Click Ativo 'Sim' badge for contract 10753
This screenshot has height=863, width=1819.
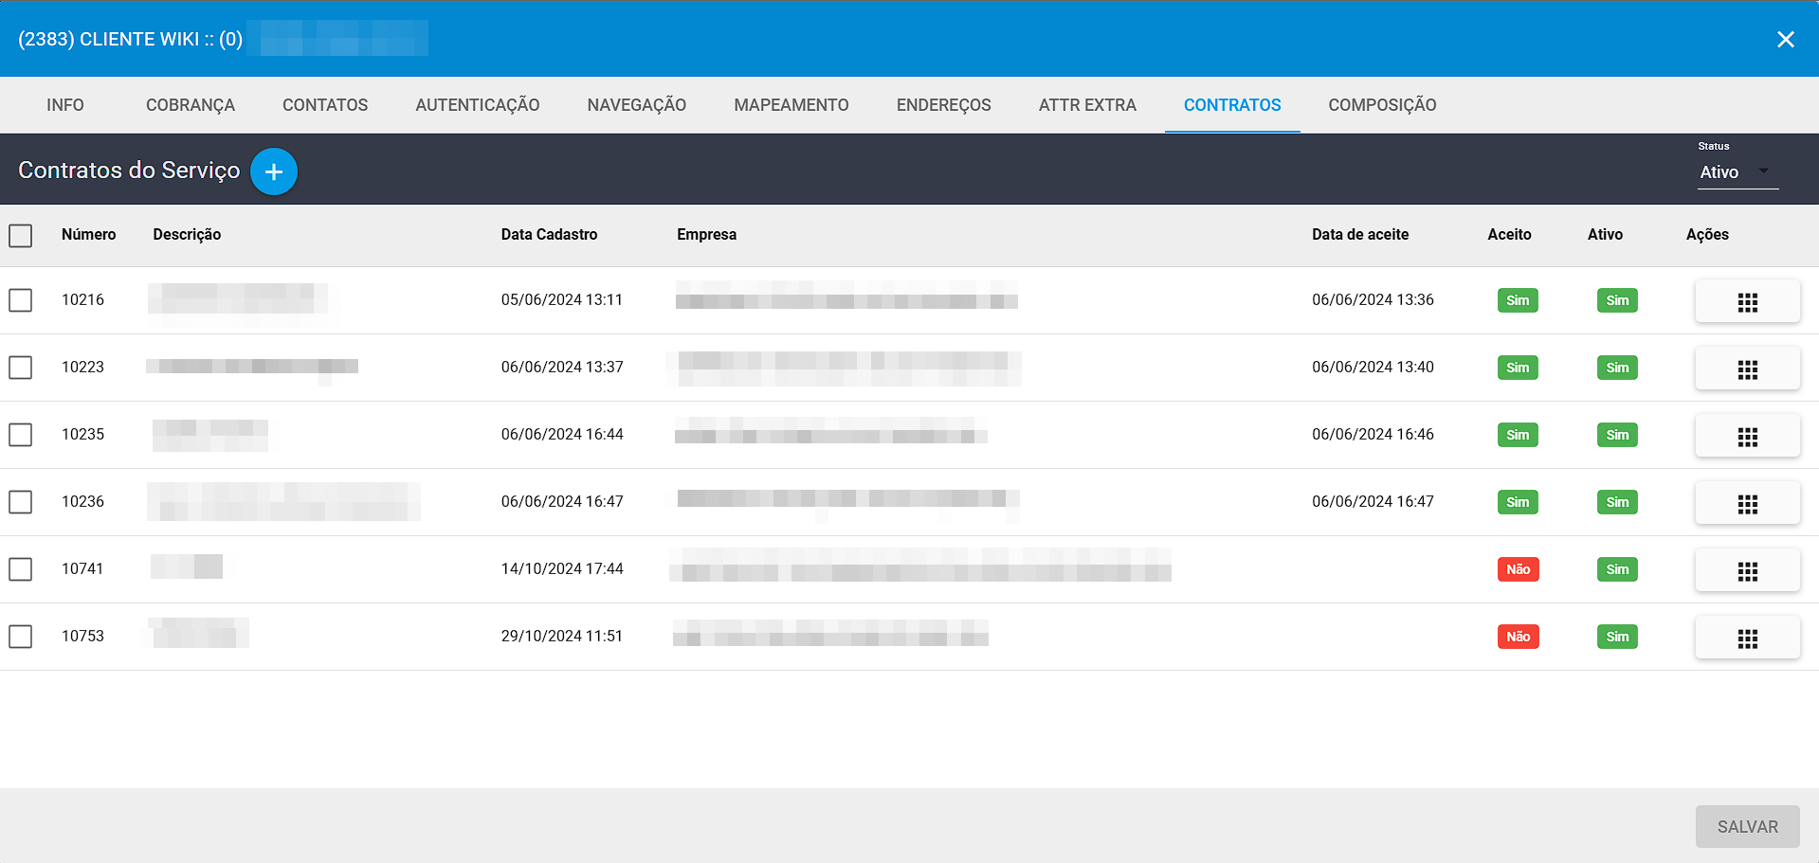click(1617, 637)
